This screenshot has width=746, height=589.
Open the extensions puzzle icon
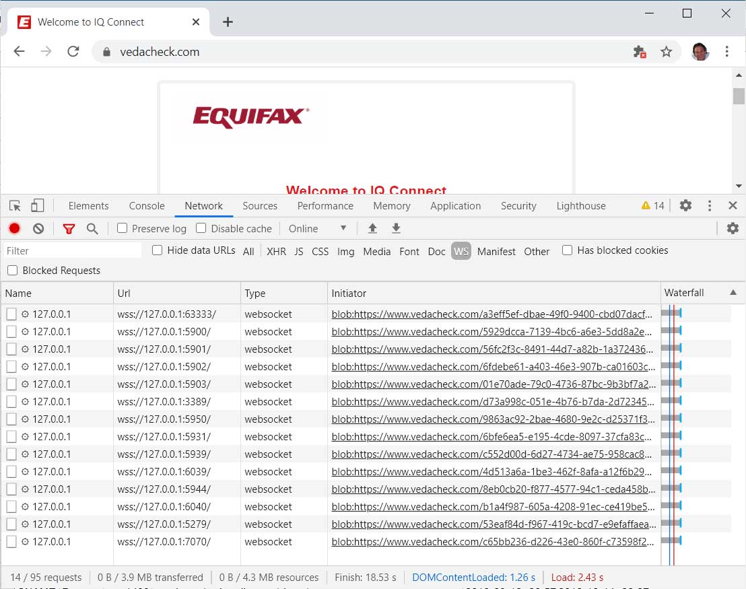point(640,51)
